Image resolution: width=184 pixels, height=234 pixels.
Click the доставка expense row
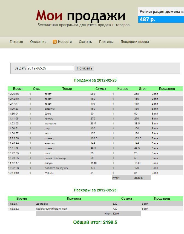[x=95, y=204]
